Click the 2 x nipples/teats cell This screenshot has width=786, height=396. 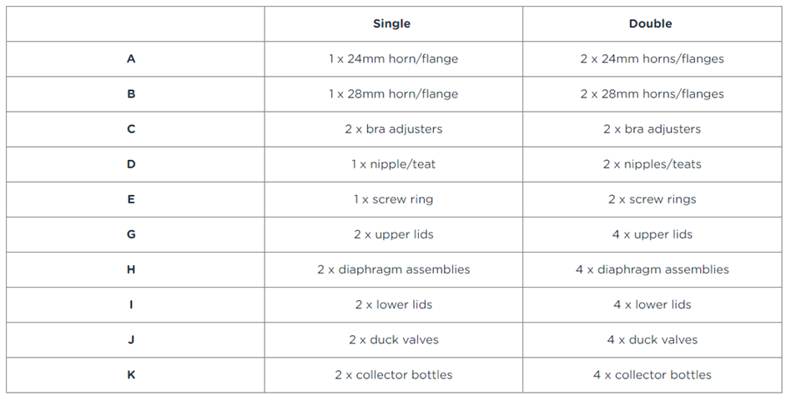pyautogui.click(x=652, y=164)
